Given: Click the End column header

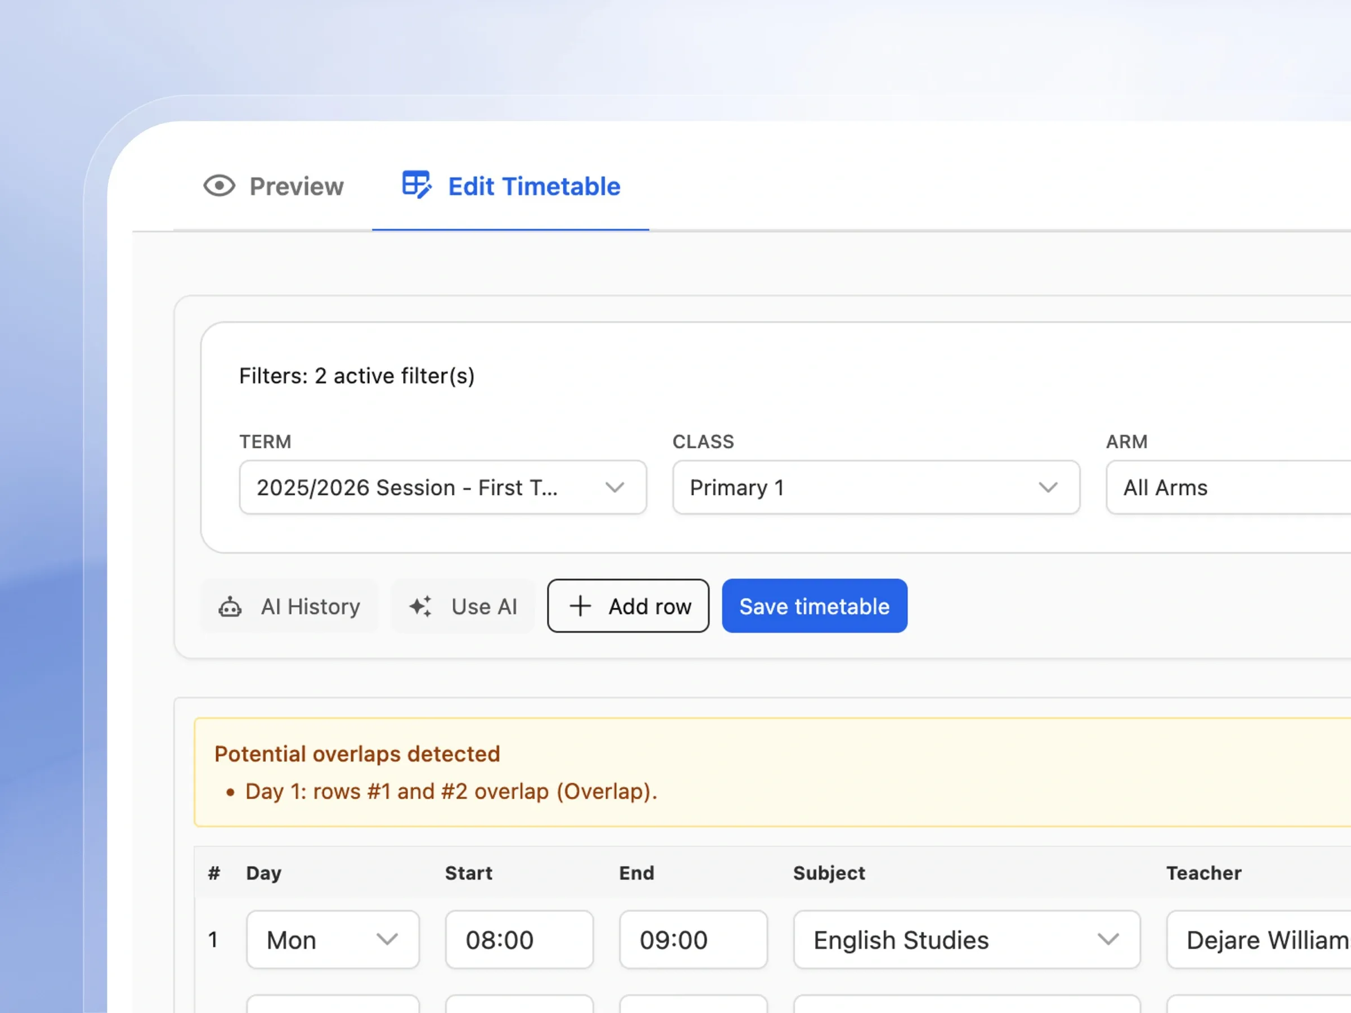Looking at the screenshot, I should [x=637, y=873].
